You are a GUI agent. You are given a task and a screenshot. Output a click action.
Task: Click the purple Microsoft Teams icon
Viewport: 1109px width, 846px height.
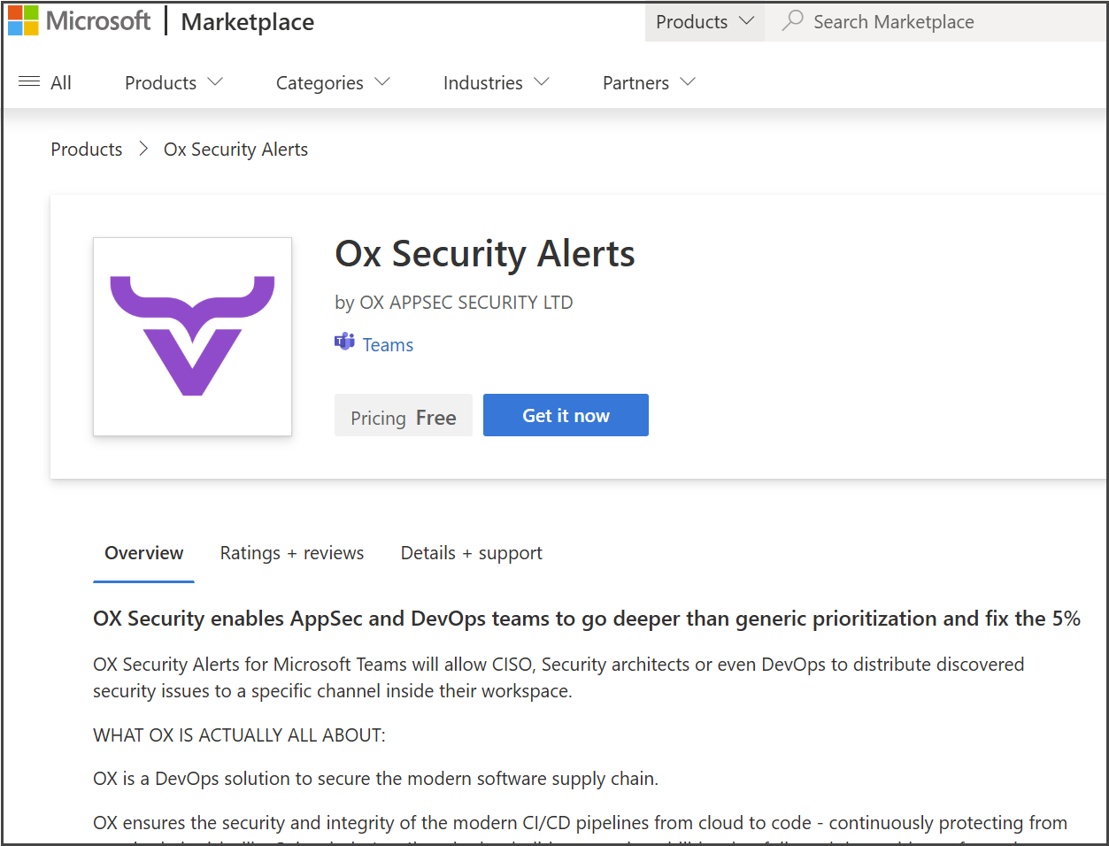pos(344,342)
